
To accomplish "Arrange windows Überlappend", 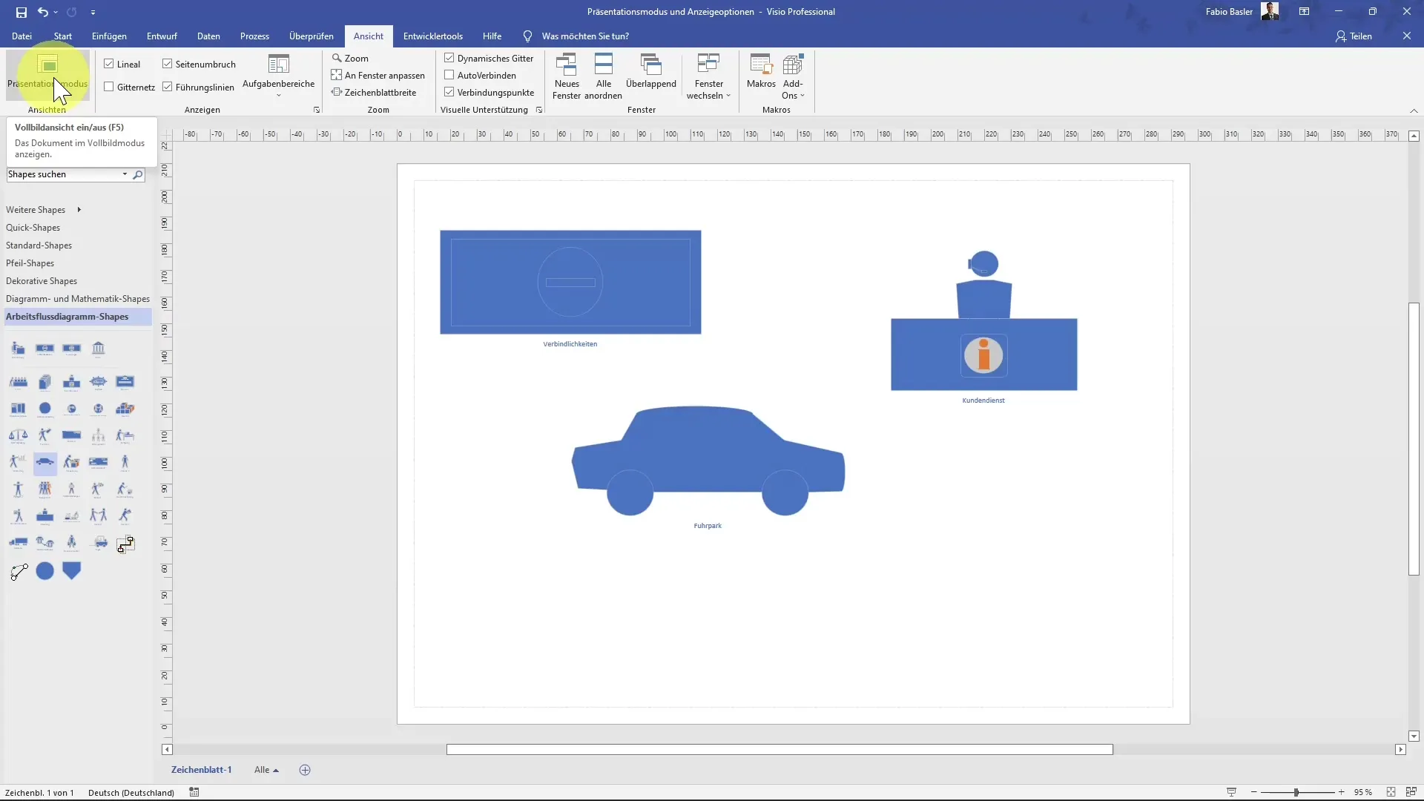I will 651,72.
